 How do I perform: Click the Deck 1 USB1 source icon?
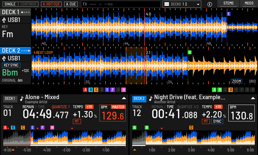pos(4,20)
